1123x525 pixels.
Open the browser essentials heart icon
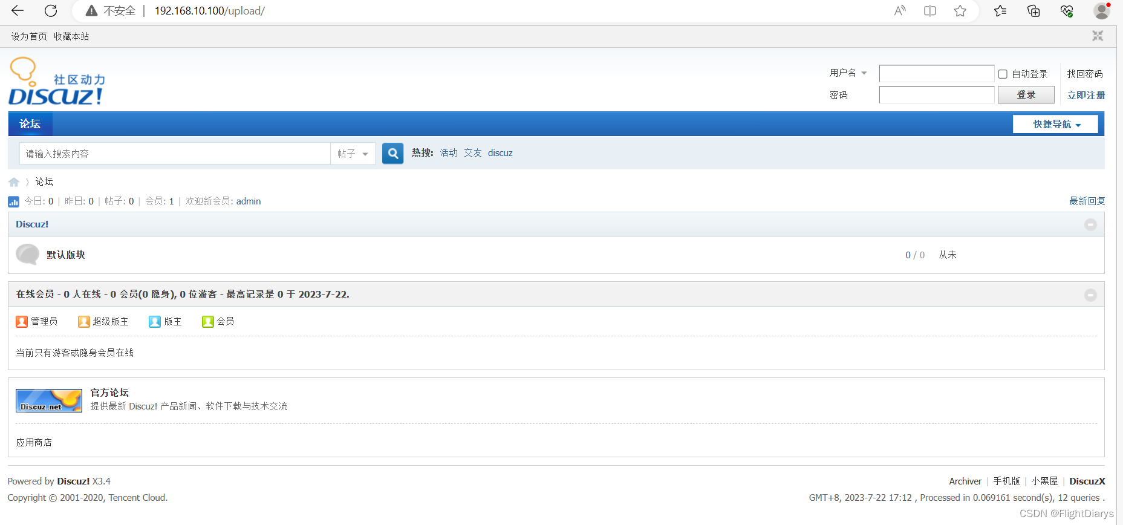click(x=1067, y=11)
